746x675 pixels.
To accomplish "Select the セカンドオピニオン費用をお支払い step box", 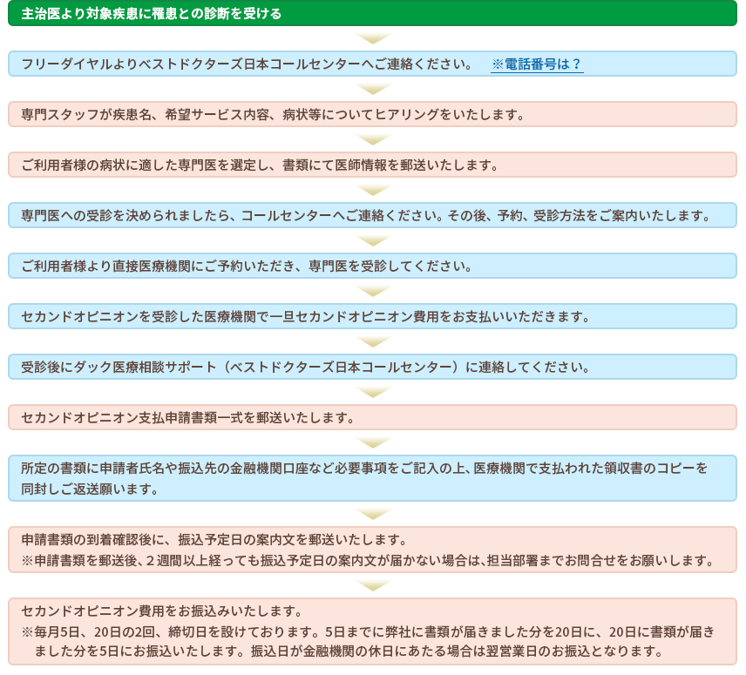I will coord(372,317).
